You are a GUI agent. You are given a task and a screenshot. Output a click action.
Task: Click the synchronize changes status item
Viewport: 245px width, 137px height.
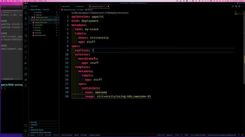pyautogui.click(x=40, y=135)
